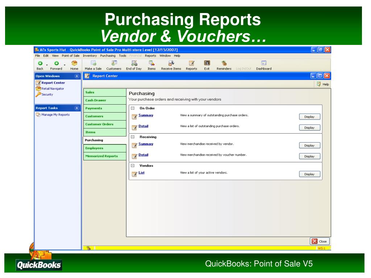
Task: Open Reminders from the toolbar
Action: (x=224, y=63)
